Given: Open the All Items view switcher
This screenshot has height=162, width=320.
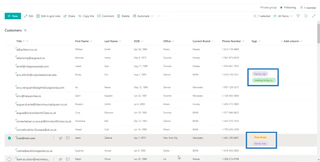Looking at the screenshot, I should click(283, 16).
